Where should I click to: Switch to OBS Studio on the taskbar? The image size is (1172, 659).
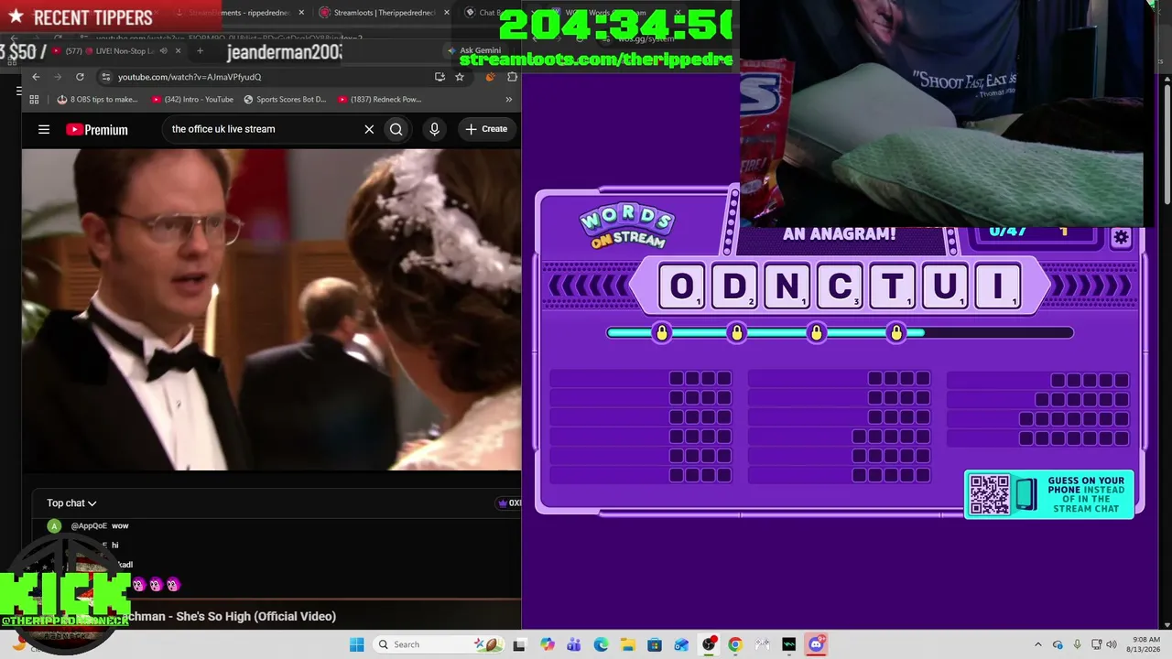708,644
